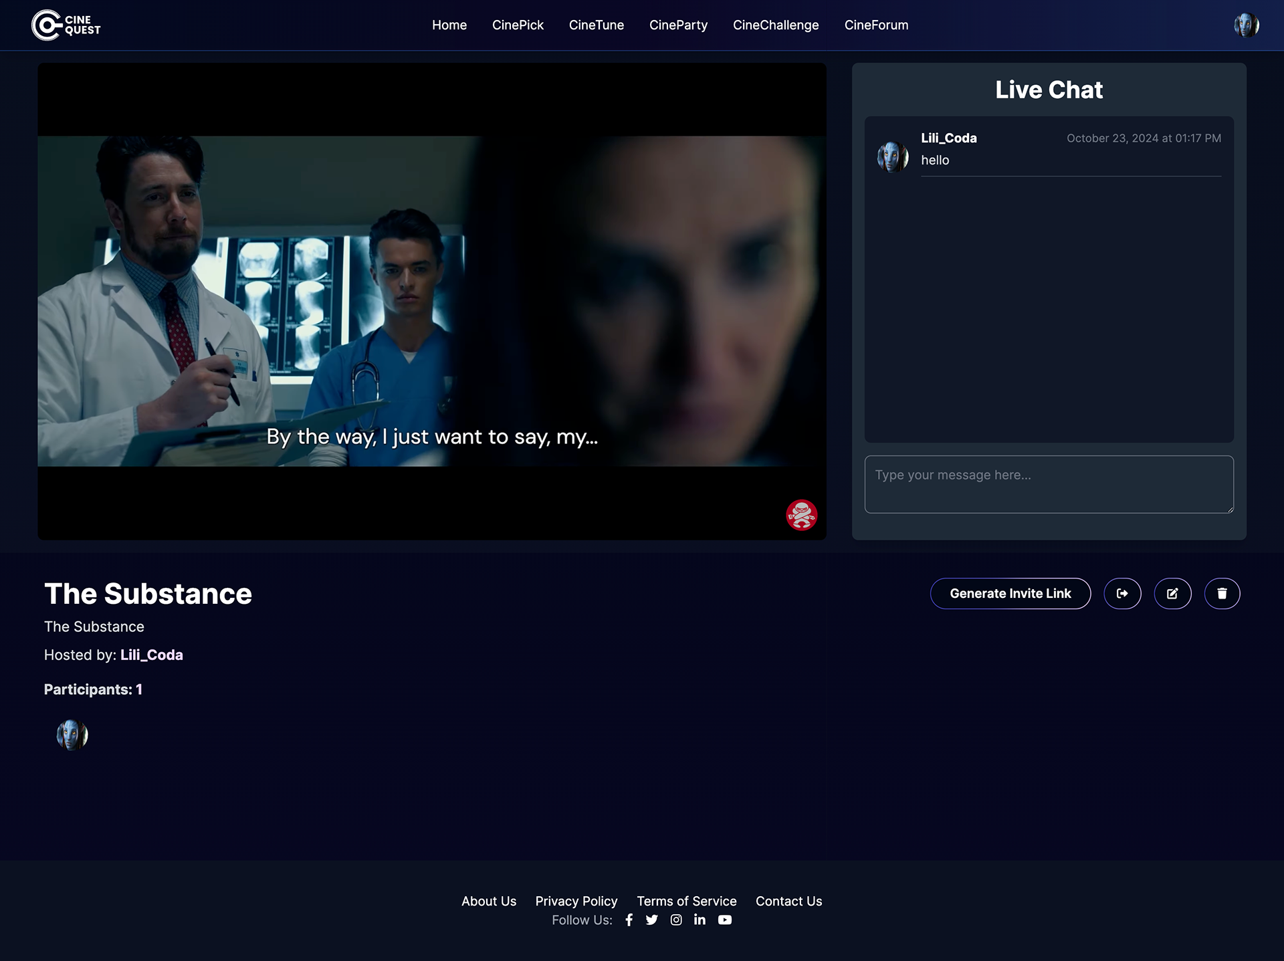The width and height of the screenshot is (1284, 961).
Task: Click the Lili_Coda username in the chat
Action: pyautogui.click(x=949, y=138)
